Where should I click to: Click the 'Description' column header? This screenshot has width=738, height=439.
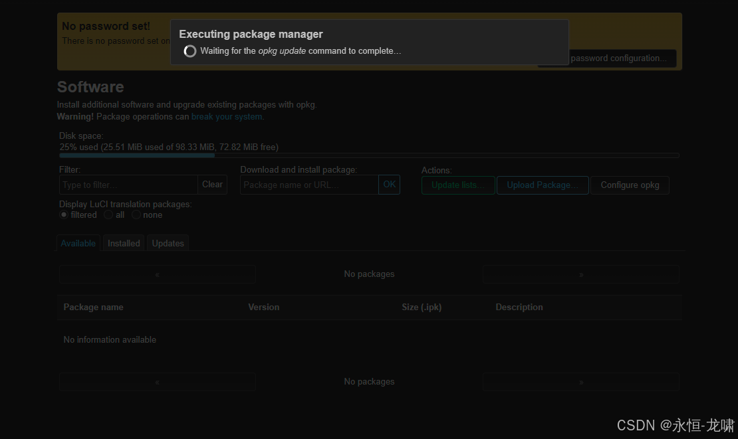coord(519,307)
